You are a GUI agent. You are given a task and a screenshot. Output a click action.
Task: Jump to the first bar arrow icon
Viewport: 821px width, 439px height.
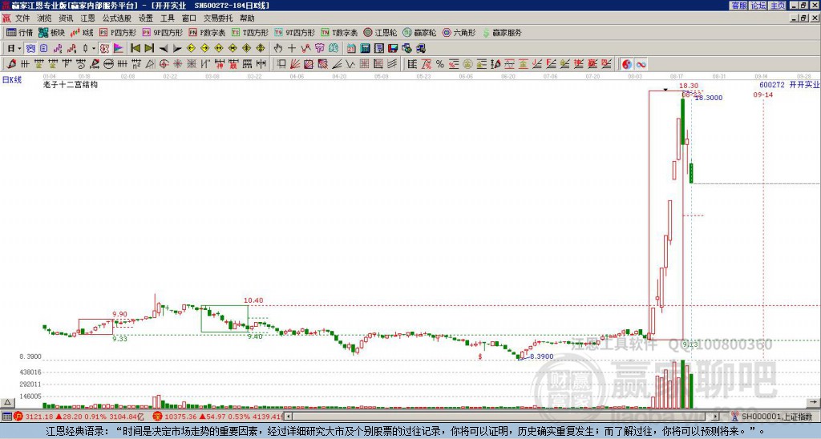pyautogui.click(x=135, y=48)
